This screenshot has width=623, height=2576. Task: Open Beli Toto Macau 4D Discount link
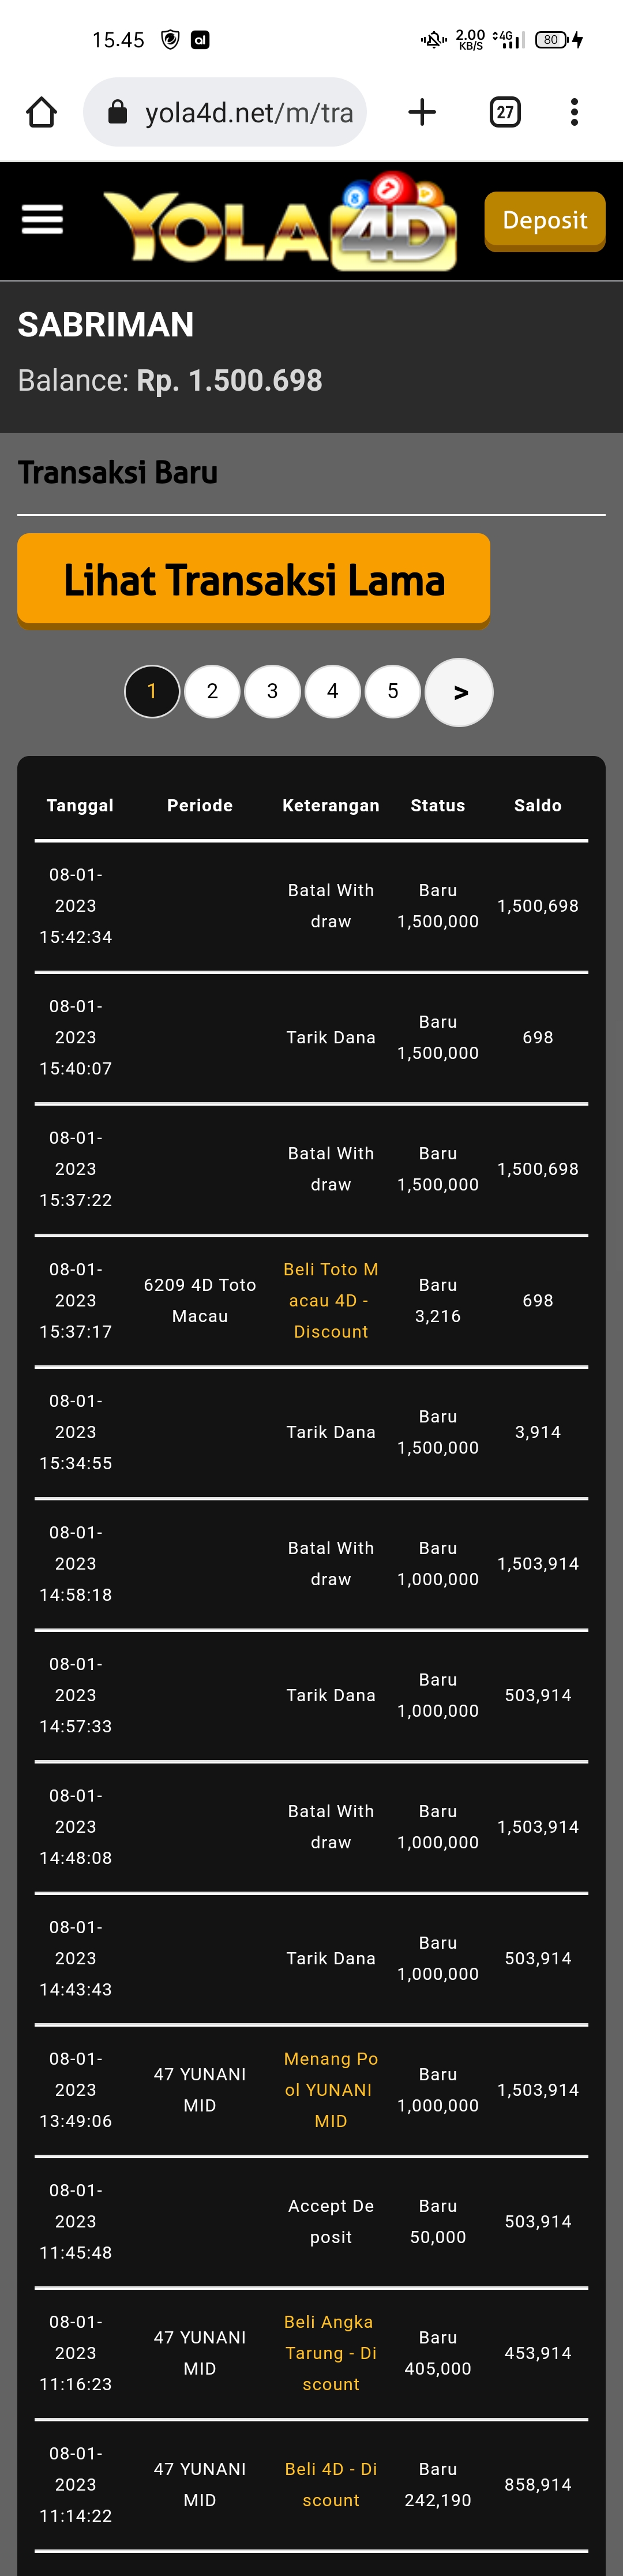click(x=331, y=1300)
